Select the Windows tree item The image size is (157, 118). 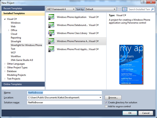pos(15,23)
